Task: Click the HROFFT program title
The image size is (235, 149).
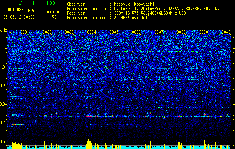Action: click(23, 3)
